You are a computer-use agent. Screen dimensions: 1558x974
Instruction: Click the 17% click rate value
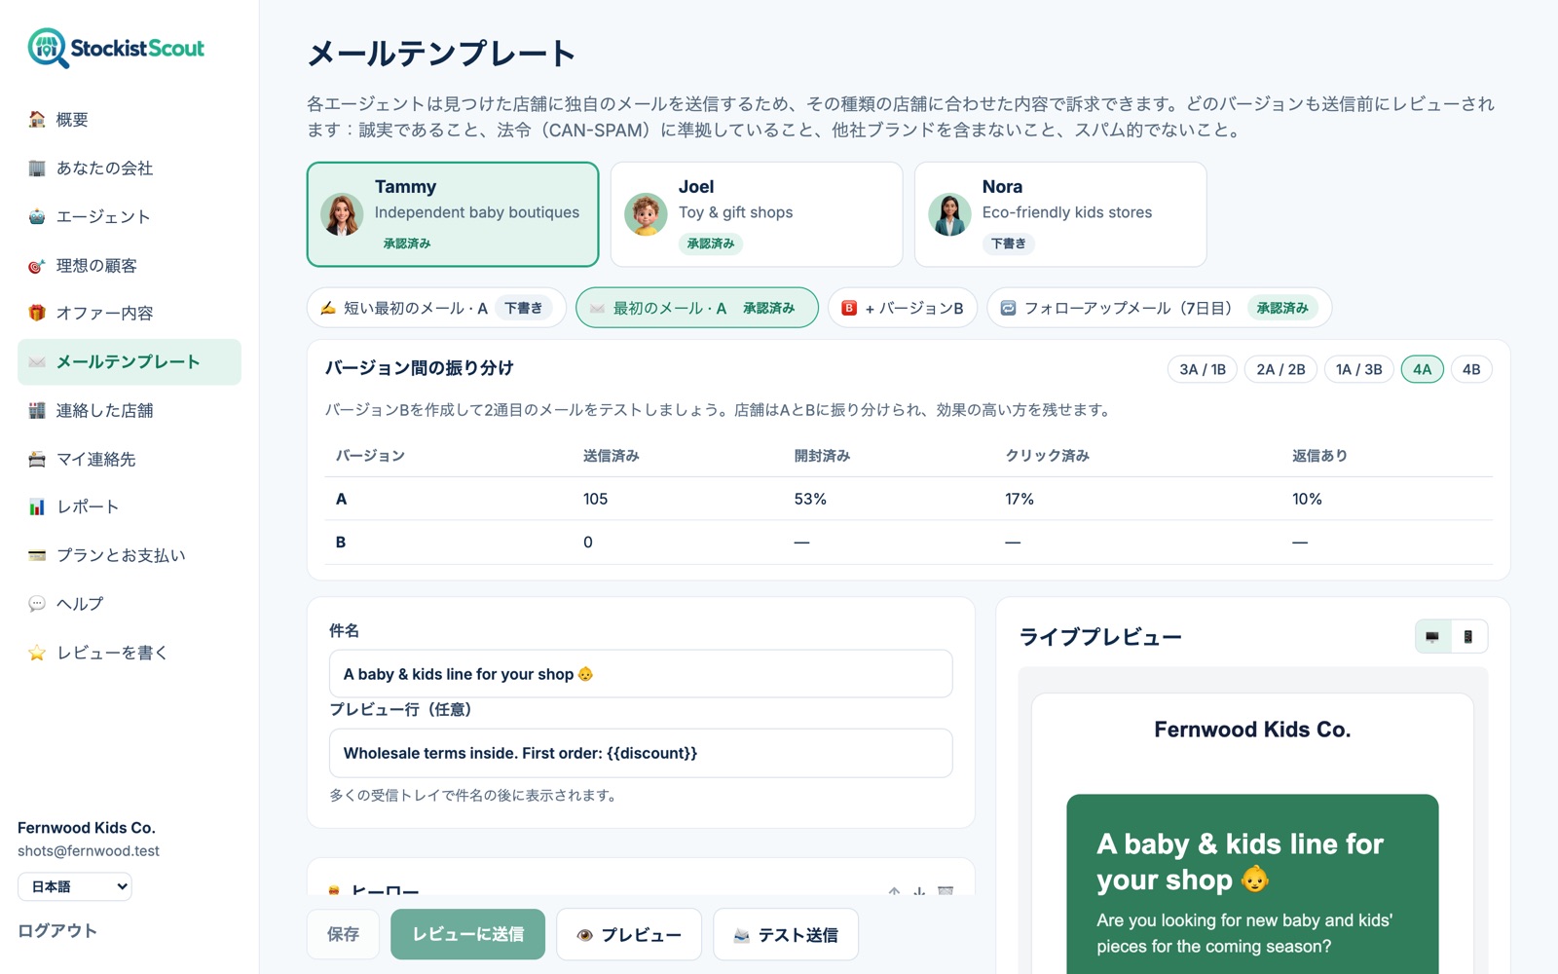click(x=1020, y=499)
